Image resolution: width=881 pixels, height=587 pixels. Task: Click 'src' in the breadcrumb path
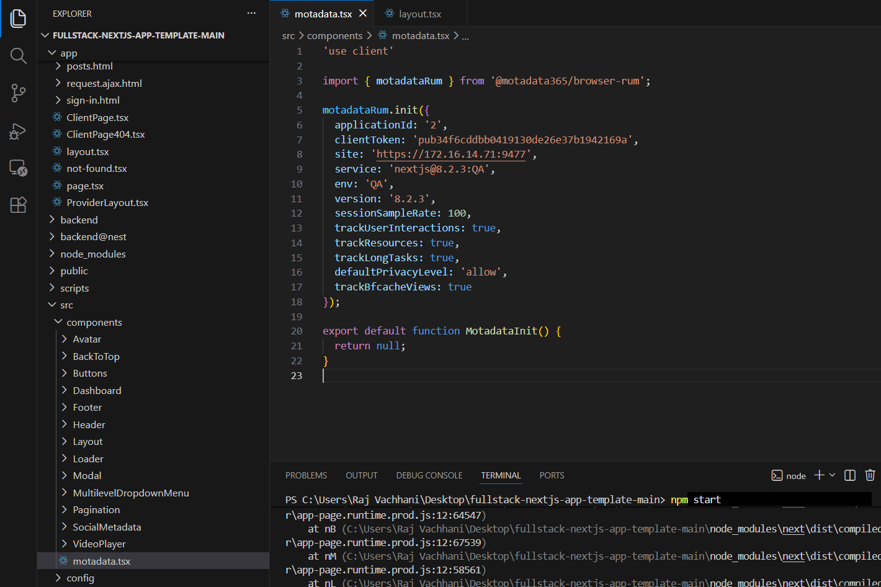(288, 36)
